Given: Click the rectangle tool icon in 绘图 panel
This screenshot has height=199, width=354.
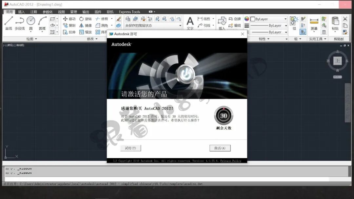Looking at the screenshot, I should point(52,19).
